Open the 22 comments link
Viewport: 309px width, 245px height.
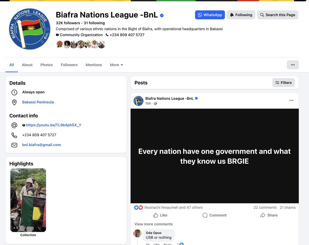(265, 207)
